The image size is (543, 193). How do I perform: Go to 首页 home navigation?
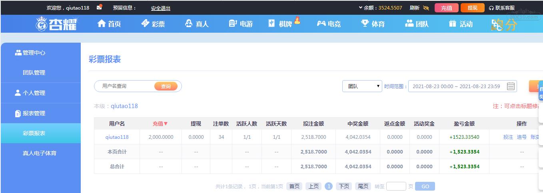109,24
